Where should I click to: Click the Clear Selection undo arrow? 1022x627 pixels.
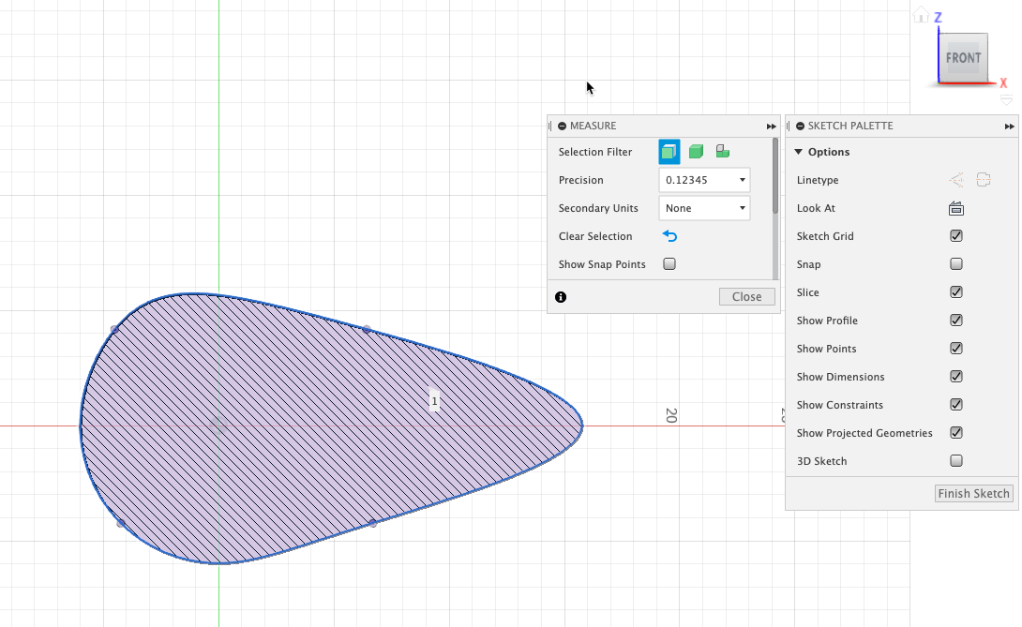click(x=669, y=236)
